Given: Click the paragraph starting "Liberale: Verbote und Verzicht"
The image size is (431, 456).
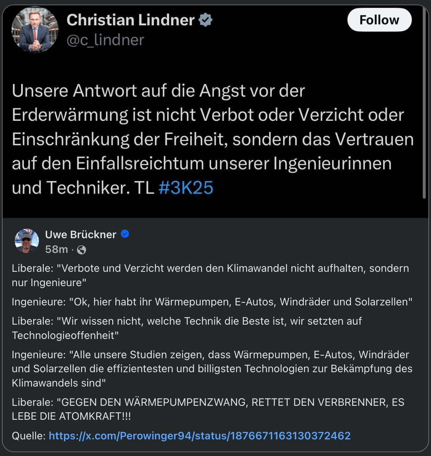Looking at the screenshot, I should pos(210,275).
